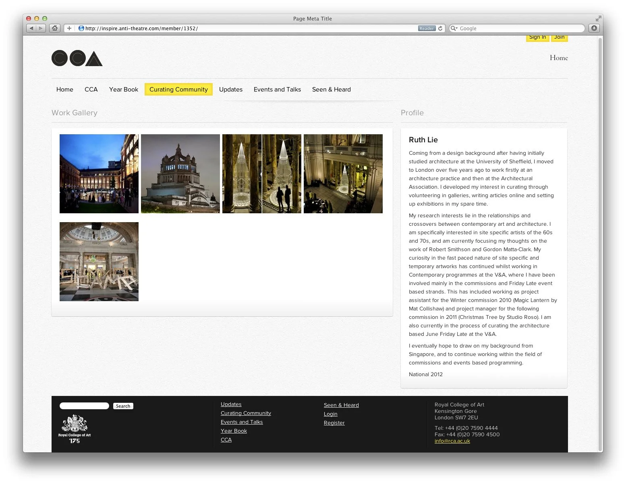Open the footer Events and Talks link
The height and width of the screenshot is (481, 626).
click(x=242, y=422)
